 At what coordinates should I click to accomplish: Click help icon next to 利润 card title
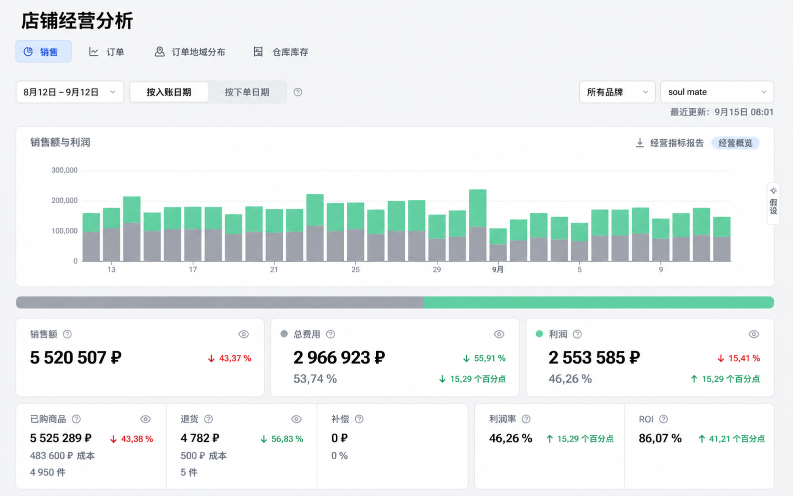point(577,334)
